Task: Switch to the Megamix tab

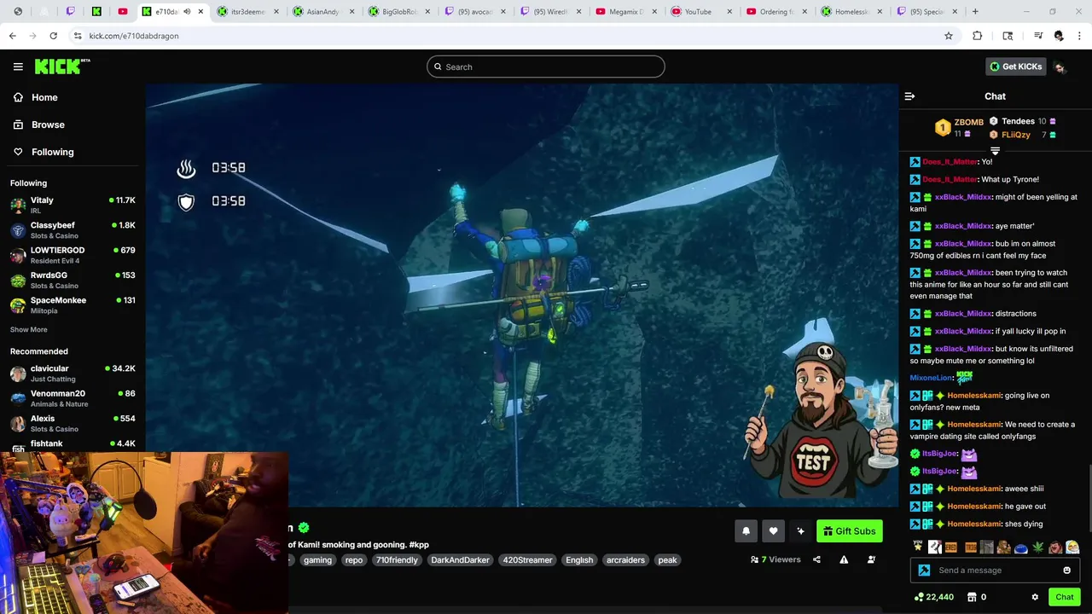Action: pos(625,12)
